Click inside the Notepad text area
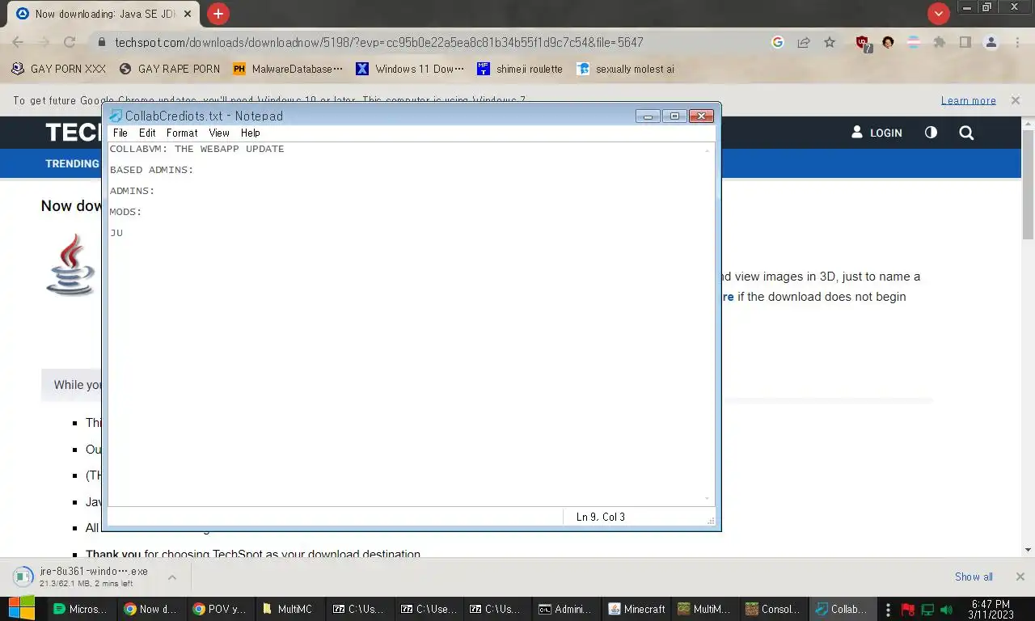This screenshot has width=1035, height=621. coord(404,323)
